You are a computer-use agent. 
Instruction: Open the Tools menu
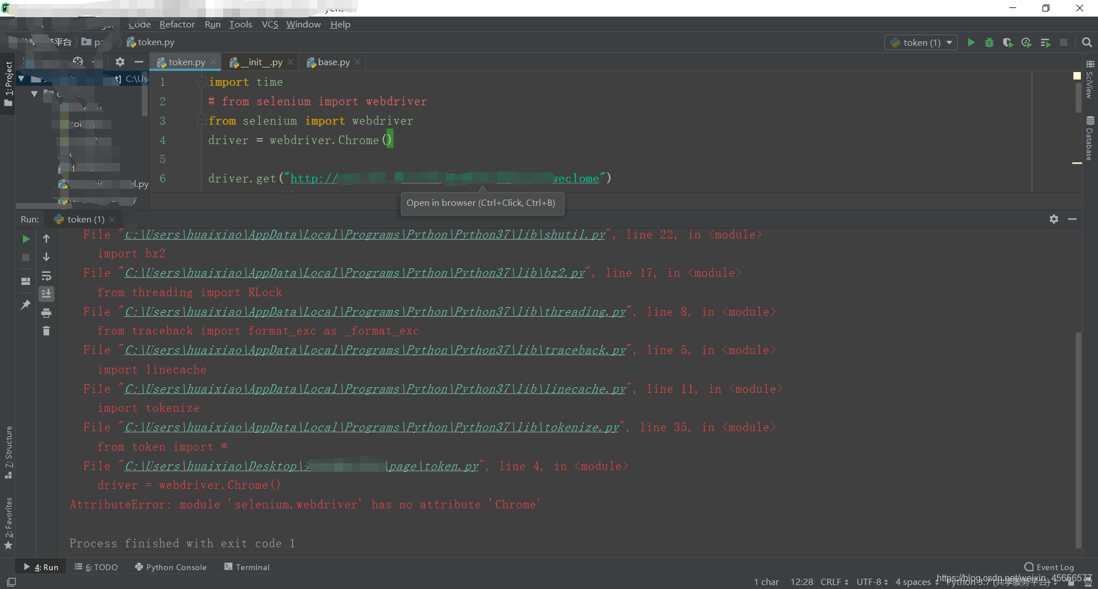(241, 24)
